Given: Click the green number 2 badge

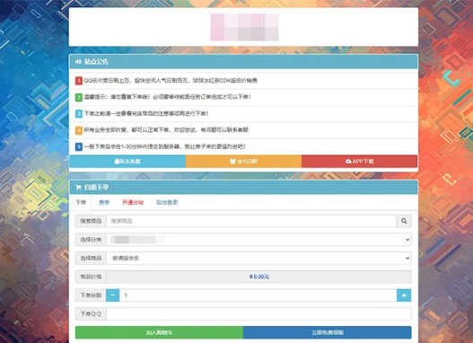Looking at the screenshot, I should click(79, 98).
